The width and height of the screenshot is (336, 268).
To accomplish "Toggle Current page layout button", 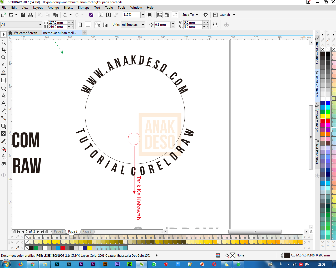I will [x=105, y=25].
